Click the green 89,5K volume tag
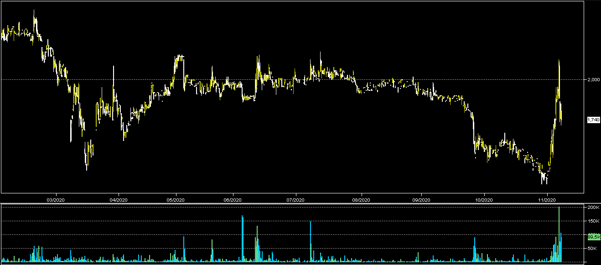The width and height of the screenshot is (601, 265). (x=594, y=237)
